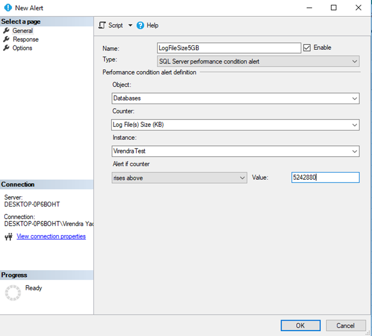372x336 pixels.
Task: Select the General page
Action: pyautogui.click(x=22, y=31)
